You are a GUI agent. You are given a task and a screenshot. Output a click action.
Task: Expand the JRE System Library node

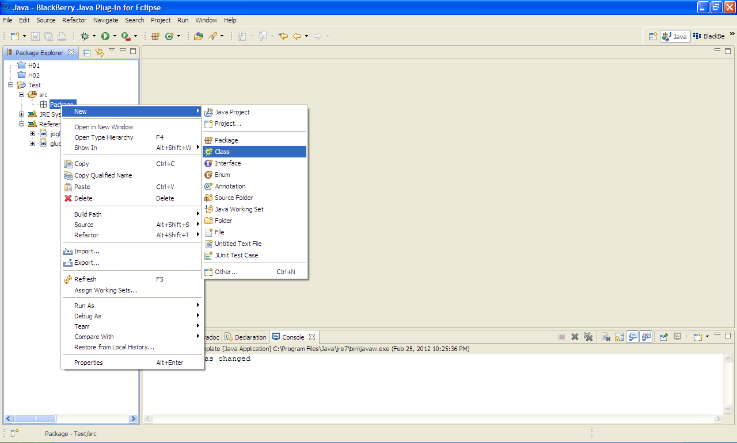pyautogui.click(x=21, y=114)
